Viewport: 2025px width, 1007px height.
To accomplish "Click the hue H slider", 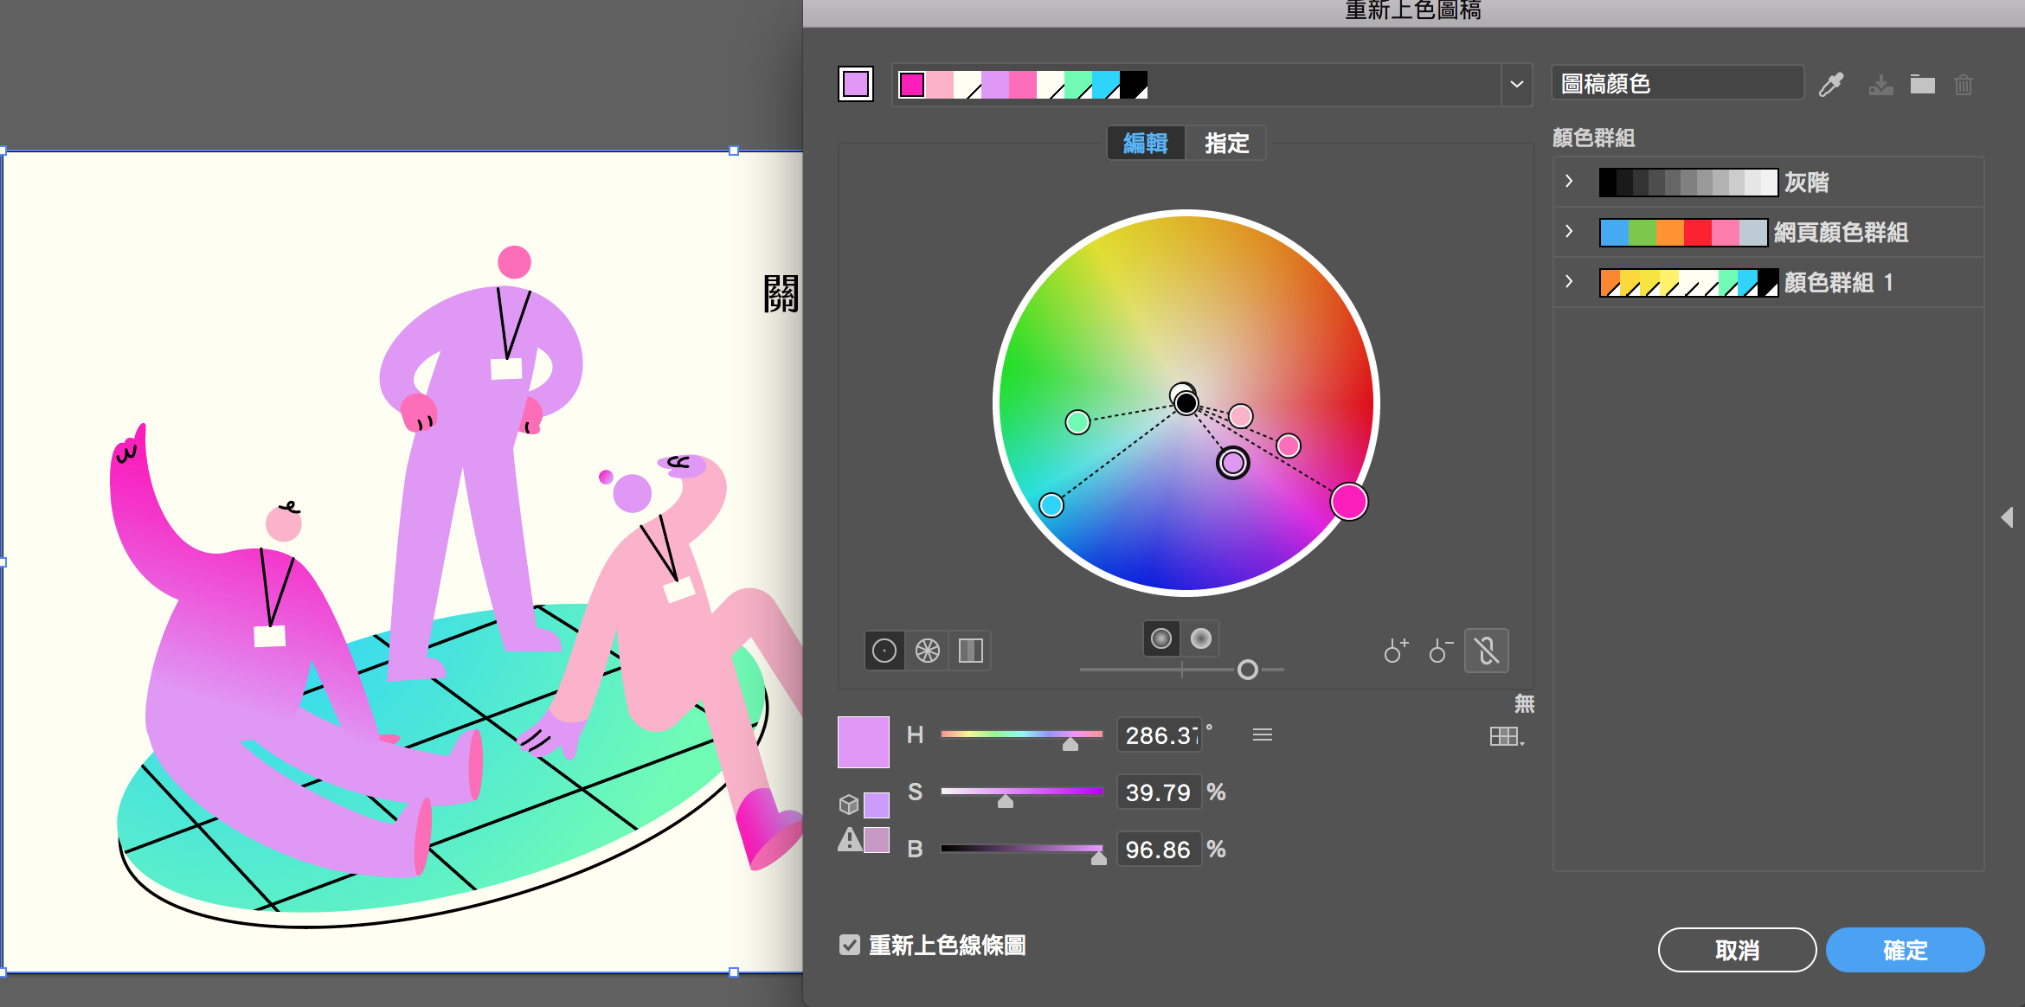I will point(1022,734).
